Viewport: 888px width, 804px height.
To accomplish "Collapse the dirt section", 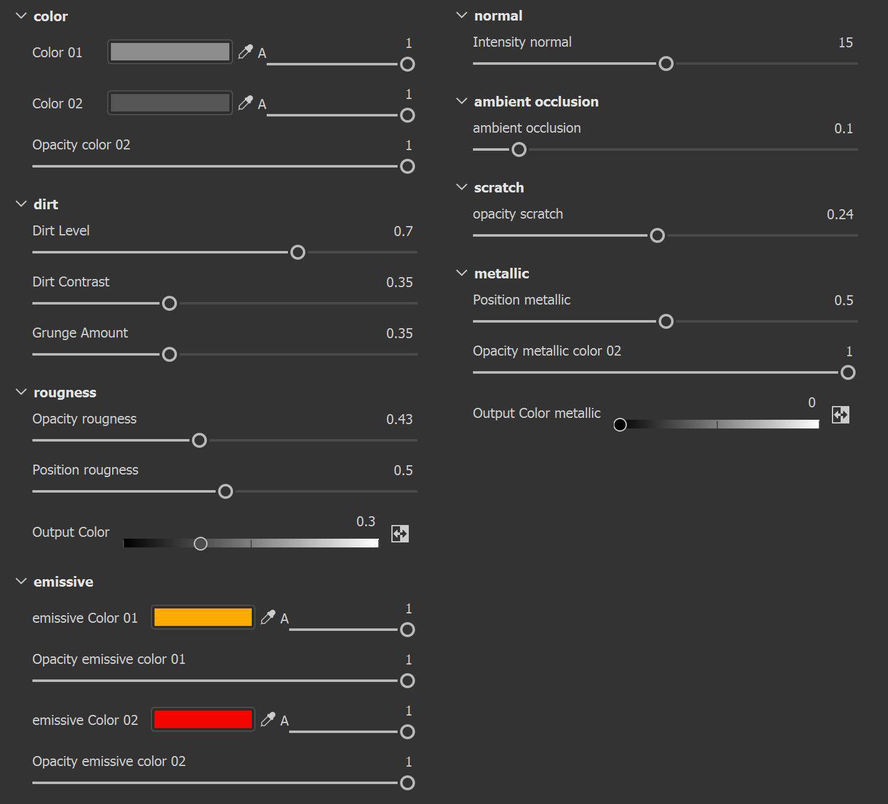I will pos(21,204).
